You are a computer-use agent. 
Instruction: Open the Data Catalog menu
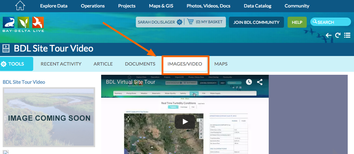258,6
